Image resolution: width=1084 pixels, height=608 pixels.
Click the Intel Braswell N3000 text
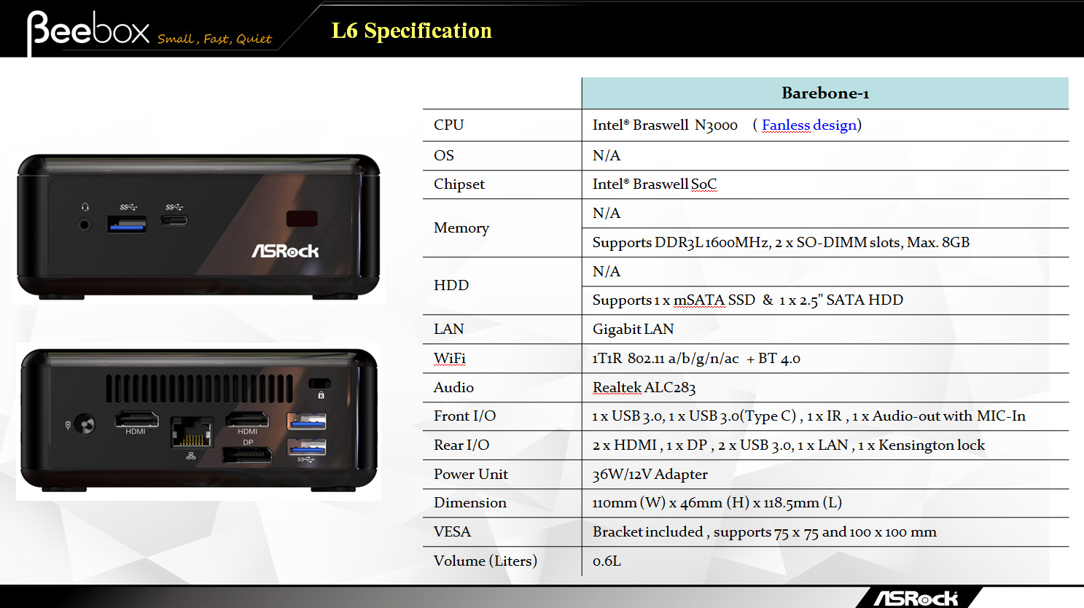coord(665,125)
